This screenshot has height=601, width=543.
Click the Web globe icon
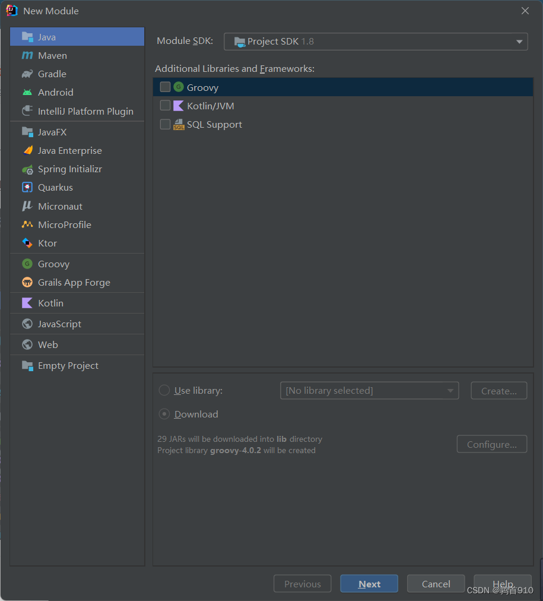[27, 344]
